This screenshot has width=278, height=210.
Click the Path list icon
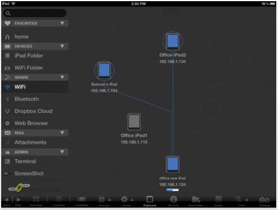[x=238, y=200]
